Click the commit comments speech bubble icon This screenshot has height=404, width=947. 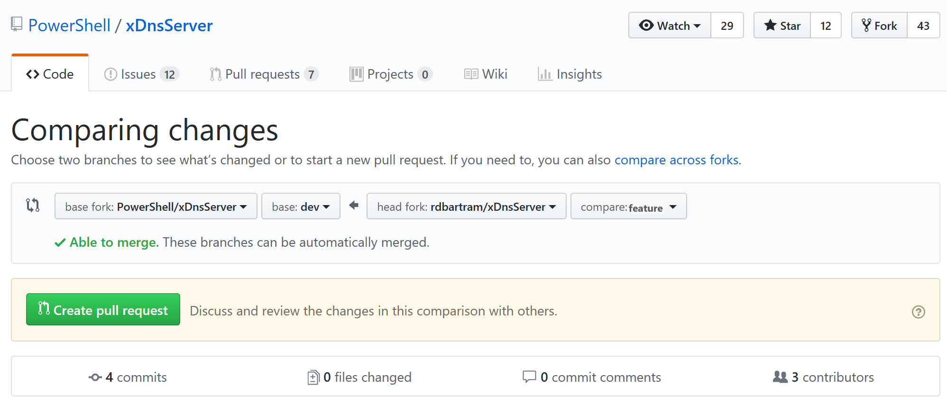529,377
